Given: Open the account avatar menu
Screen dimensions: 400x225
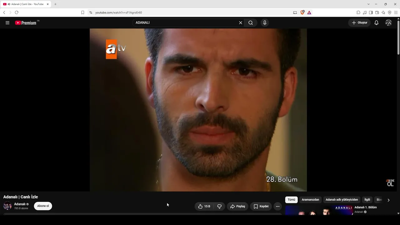Looking at the screenshot, I should click(x=388, y=23).
